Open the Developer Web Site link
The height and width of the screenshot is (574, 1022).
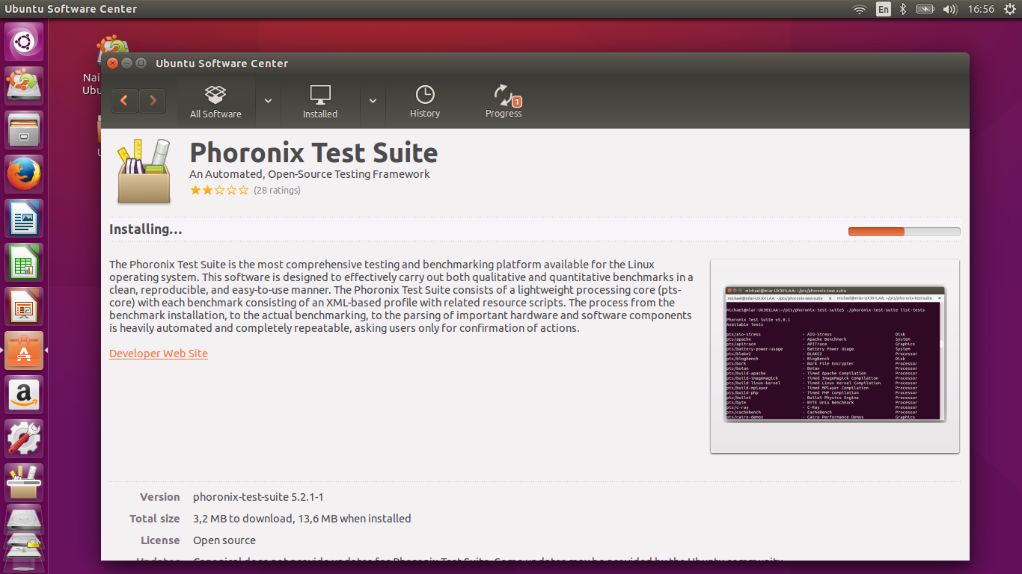(159, 354)
